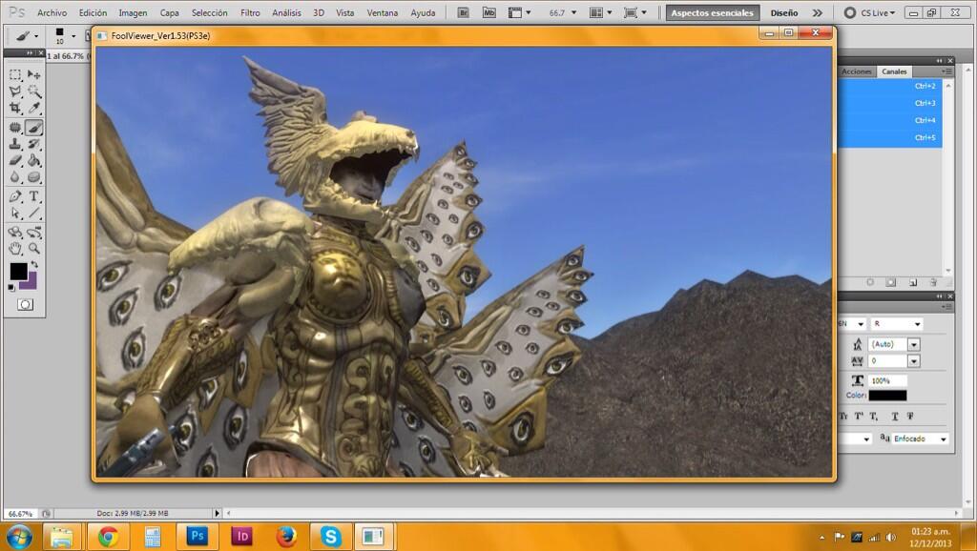977x551 pixels.
Task: Open the Edición menu
Action: pos(93,12)
